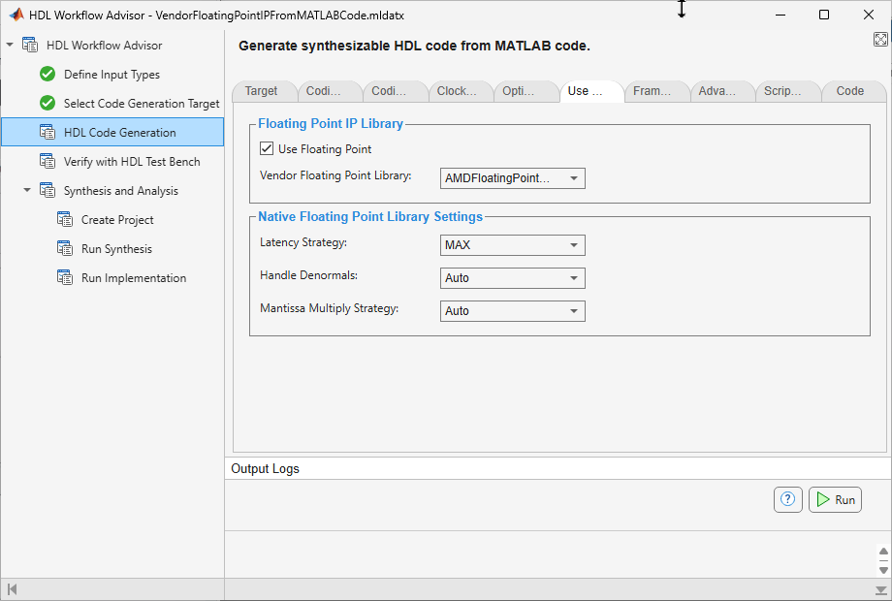Click the output log scroll up arrow

click(883, 551)
